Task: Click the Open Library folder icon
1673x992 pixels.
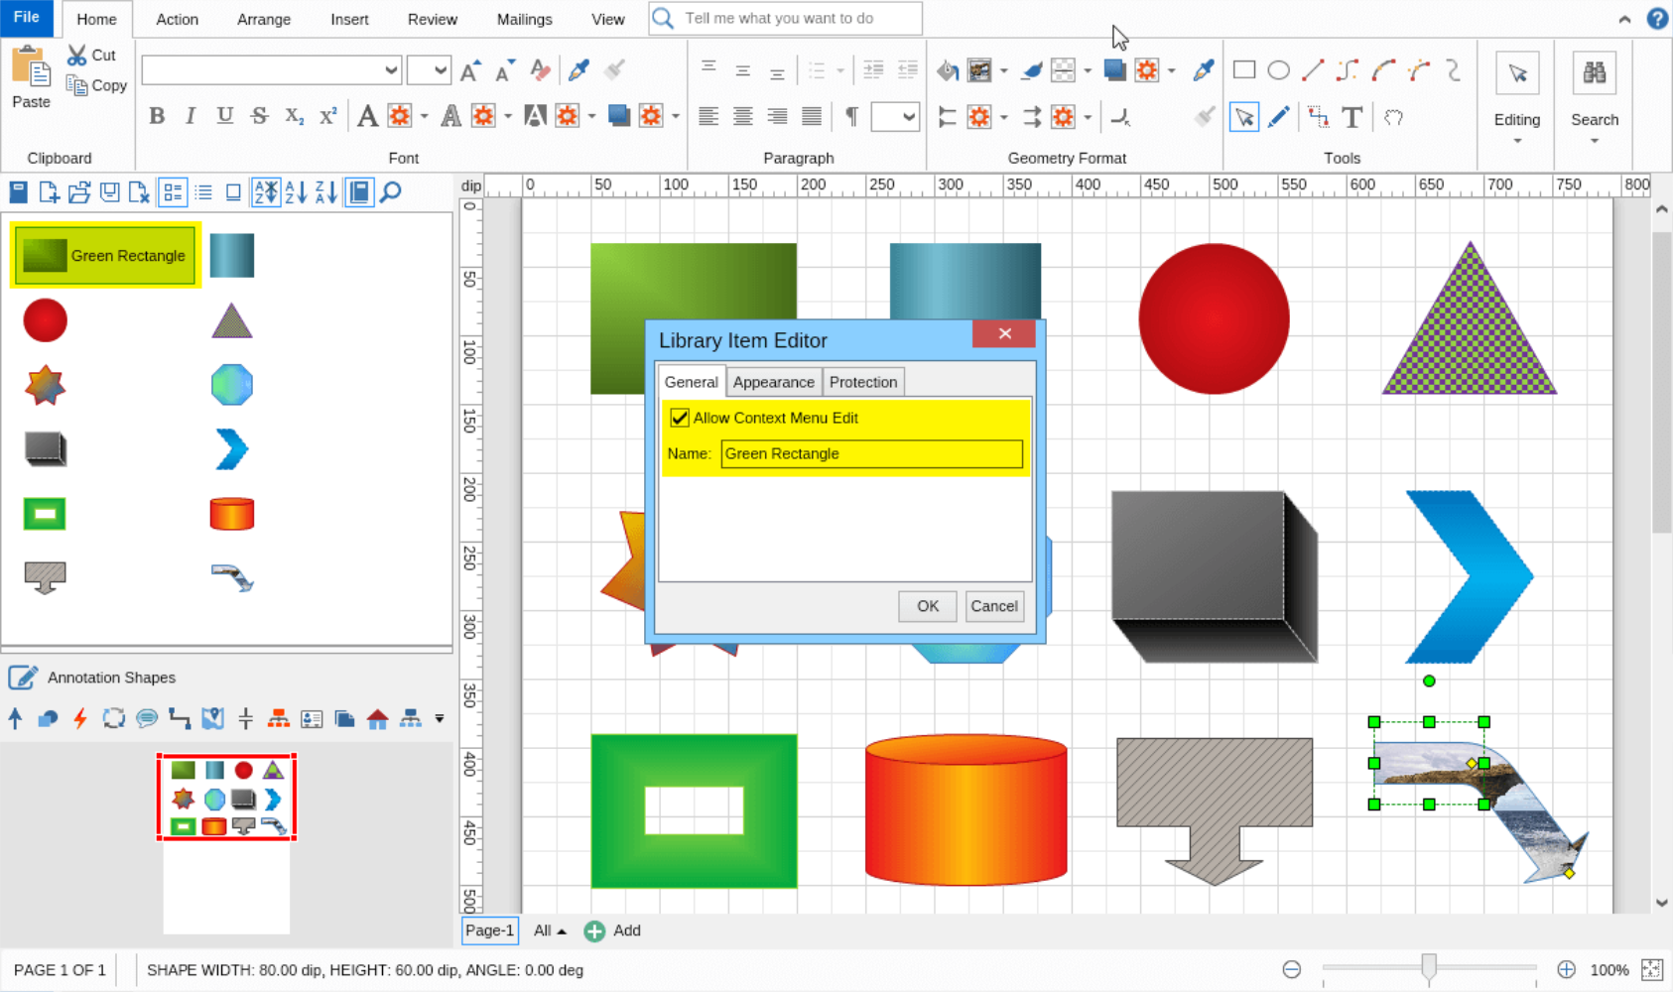Action: click(79, 191)
